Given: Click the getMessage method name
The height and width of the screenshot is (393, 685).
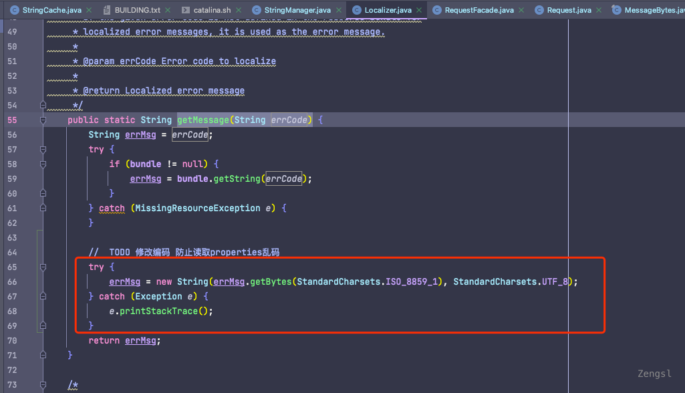Looking at the screenshot, I should (202, 120).
